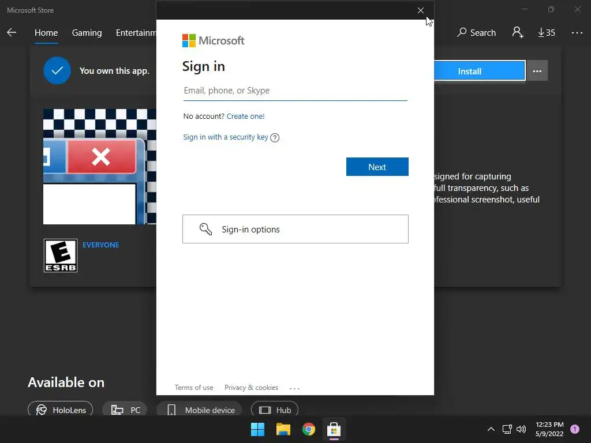Close the Sign in dialog

pos(421,10)
